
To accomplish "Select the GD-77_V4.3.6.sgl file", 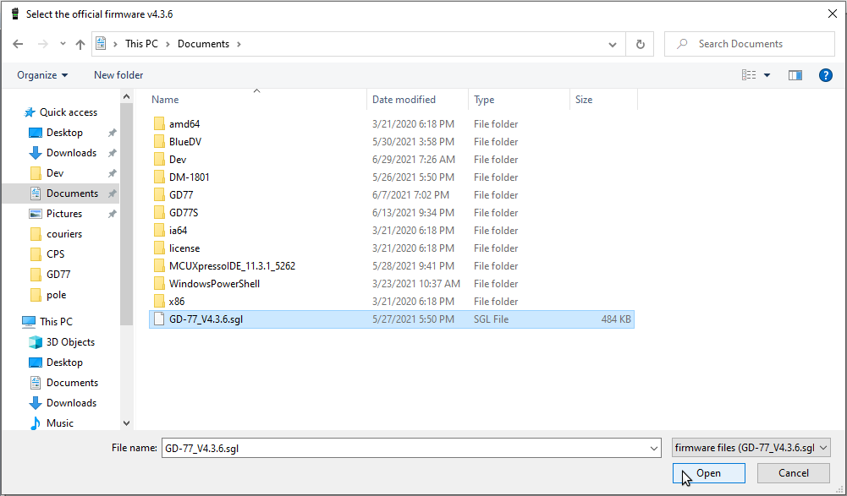I will [206, 319].
